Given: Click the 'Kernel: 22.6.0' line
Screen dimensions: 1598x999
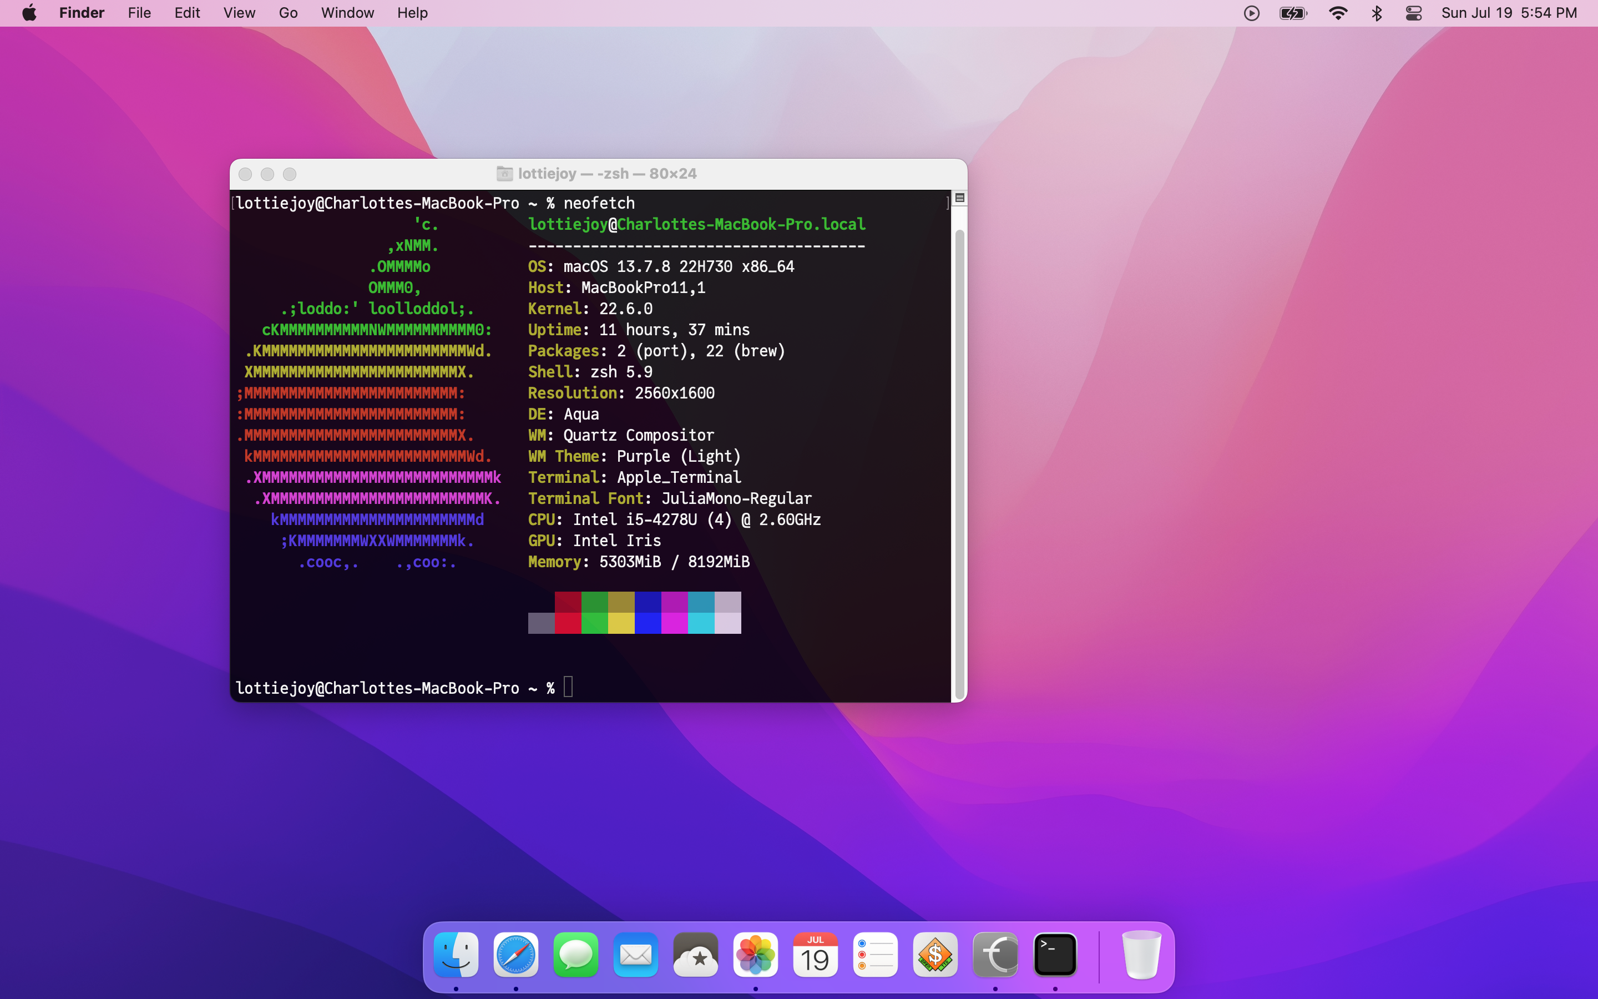Looking at the screenshot, I should 590,309.
